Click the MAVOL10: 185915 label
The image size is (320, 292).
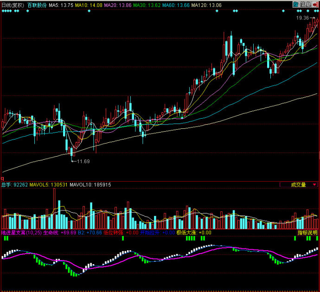pos(90,185)
